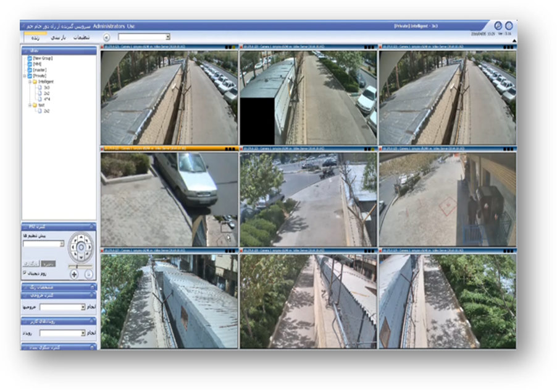This screenshot has height=390, width=557.
Task: Zoom out with the PTZ minus button
Action: (88, 274)
